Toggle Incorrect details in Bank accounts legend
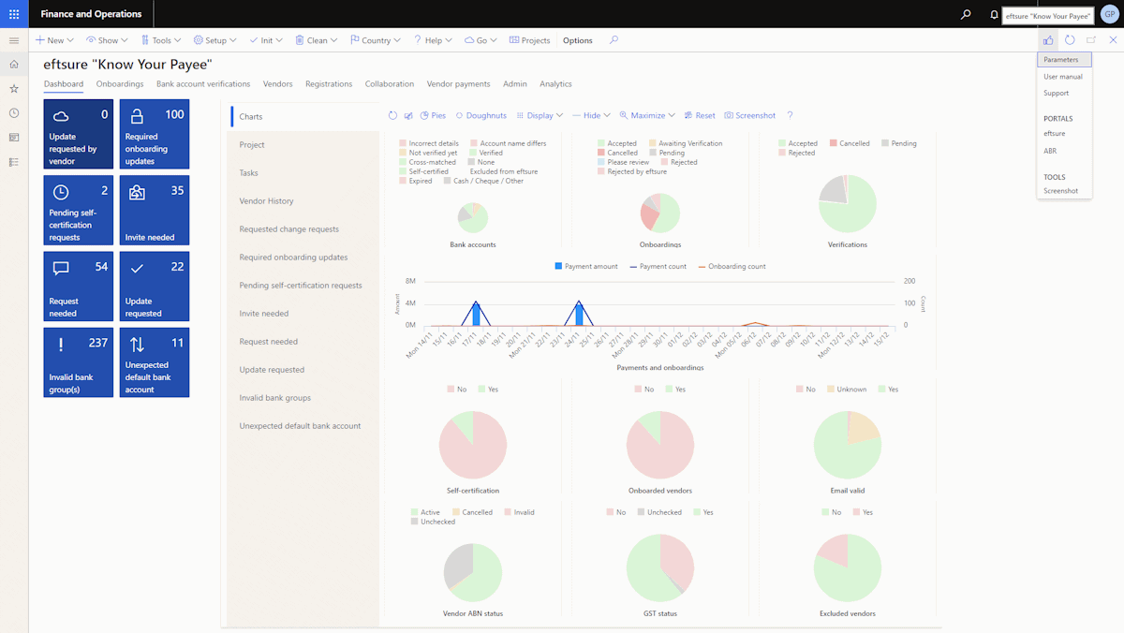The image size is (1124, 633). (429, 143)
